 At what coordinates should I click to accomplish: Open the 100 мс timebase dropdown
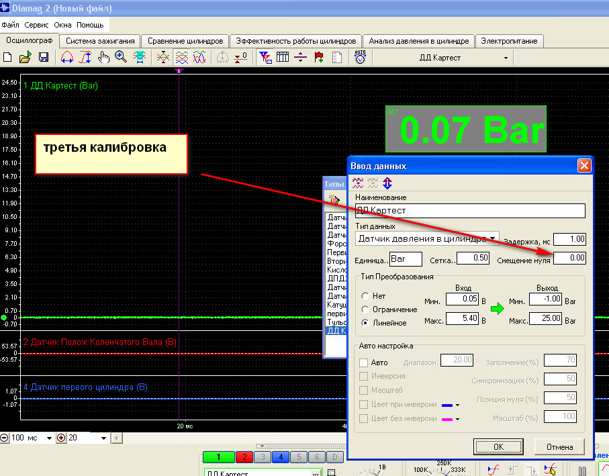coord(49,438)
